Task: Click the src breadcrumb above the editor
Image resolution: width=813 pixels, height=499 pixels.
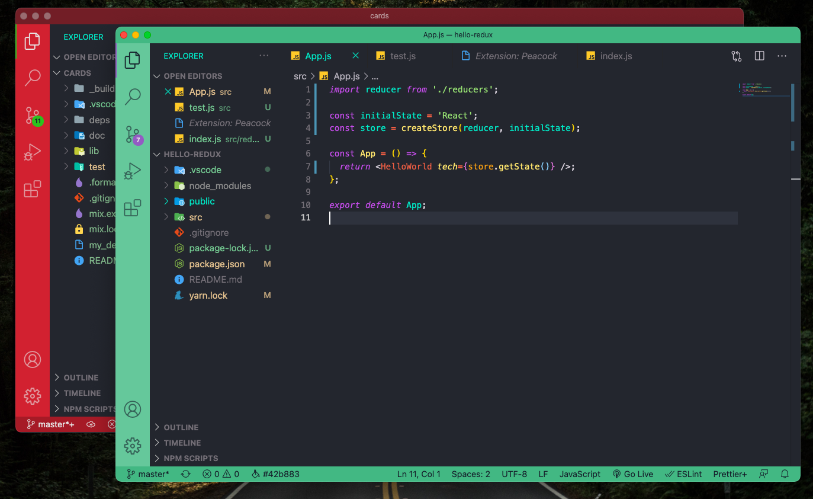Action: [300, 76]
